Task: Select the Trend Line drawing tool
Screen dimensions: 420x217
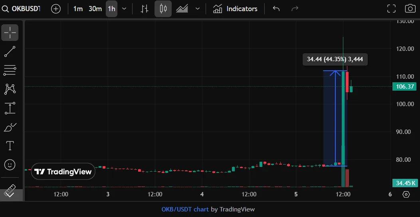Action: coord(10,51)
